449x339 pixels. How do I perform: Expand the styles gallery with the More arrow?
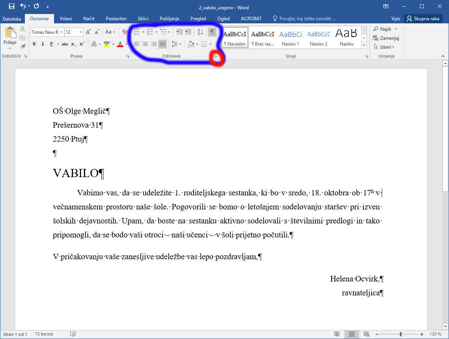[364, 45]
